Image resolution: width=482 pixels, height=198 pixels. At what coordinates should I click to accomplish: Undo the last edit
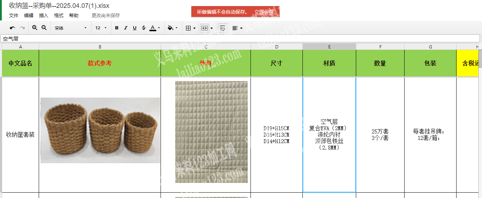point(13,28)
